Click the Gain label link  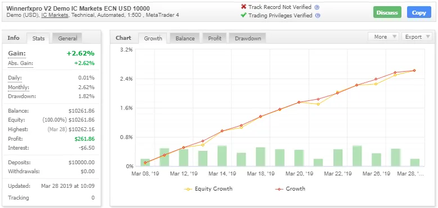click(x=17, y=53)
